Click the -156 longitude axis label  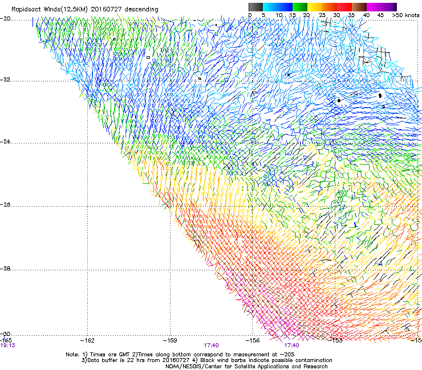coord(253,340)
